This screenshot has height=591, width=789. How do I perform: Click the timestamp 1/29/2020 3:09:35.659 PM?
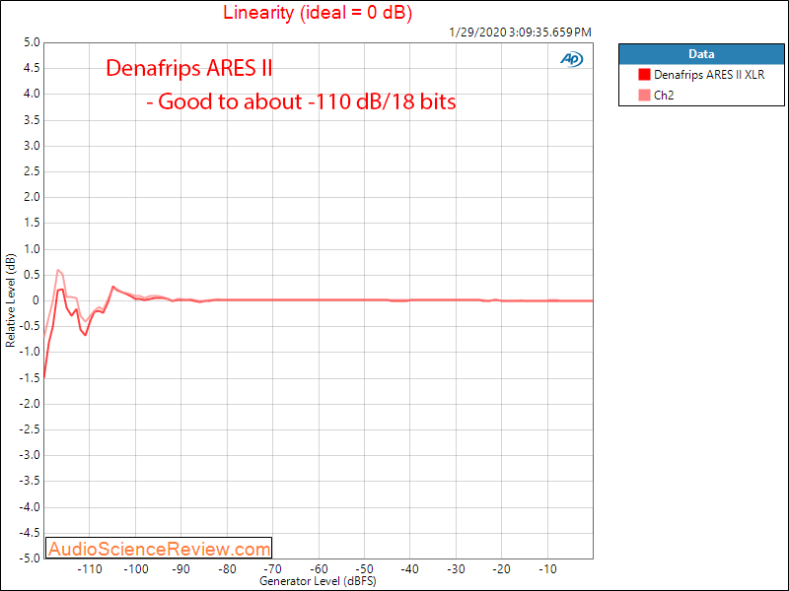[521, 33]
